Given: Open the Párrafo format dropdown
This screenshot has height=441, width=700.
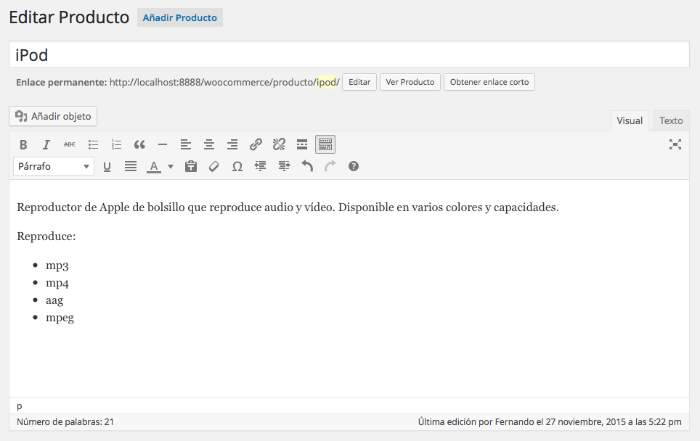Looking at the screenshot, I should click(x=54, y=166).
